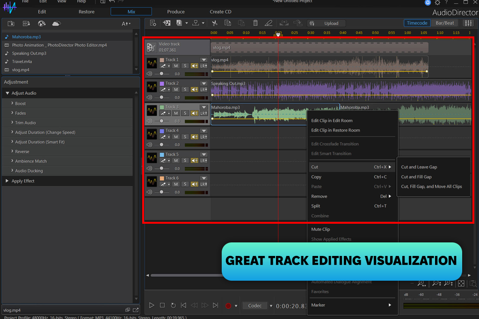
Task: Solo Track 3 with S button
Action: (x=185, y=113)
